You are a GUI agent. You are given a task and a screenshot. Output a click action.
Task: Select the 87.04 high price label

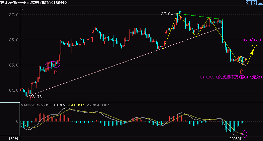(167, 14)
